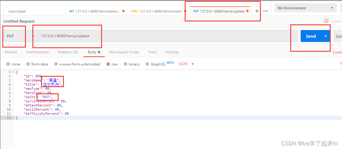
Task: Open the Comments speech bubble icon
Action: (x=326, y=21)
